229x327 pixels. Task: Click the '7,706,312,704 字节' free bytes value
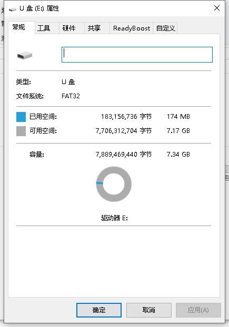coord(124,131)
